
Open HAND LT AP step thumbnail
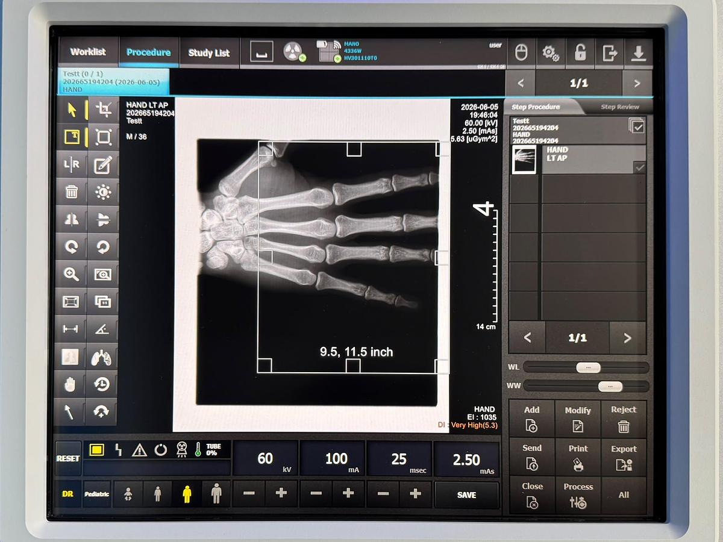coord(524,160)
